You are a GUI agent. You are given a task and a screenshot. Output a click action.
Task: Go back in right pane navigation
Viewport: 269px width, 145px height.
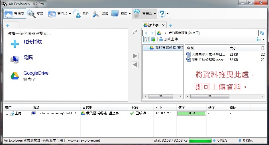coord(146,33)
